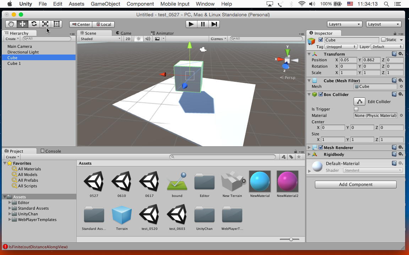Disable the Box Collider component checkbox

(321, 95)
